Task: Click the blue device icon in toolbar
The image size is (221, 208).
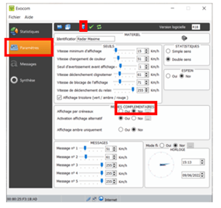Action: point(83,26)
